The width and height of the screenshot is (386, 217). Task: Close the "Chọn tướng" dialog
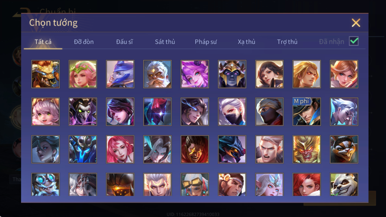click(x=356, y=23)
